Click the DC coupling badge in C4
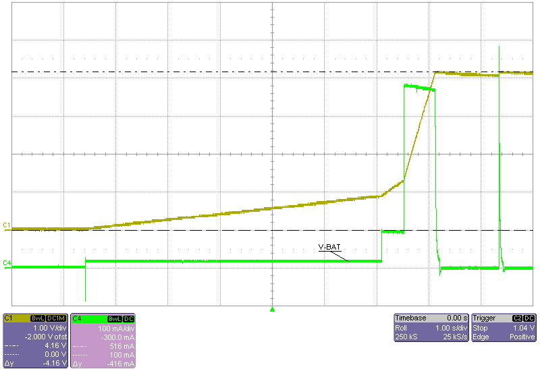 click(x=128, y=319)
